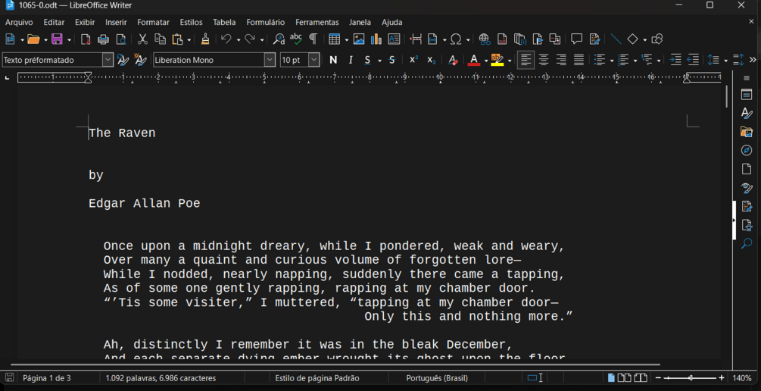The width and height of the screenshot is (761, 391).
Task: Expand the line spacing dropdown arrow
Action: [x=725, y=61]
